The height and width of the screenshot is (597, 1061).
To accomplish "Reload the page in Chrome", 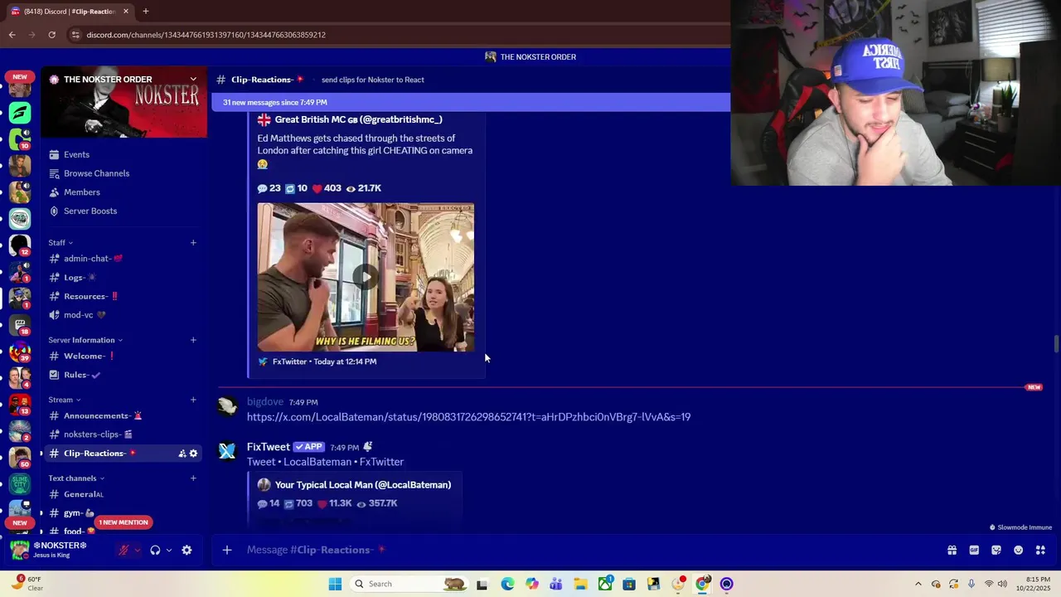I will click(51, 35).
